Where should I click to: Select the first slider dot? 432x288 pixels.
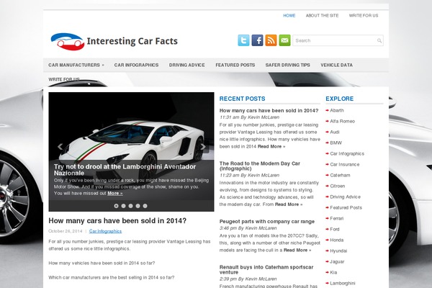116,206
